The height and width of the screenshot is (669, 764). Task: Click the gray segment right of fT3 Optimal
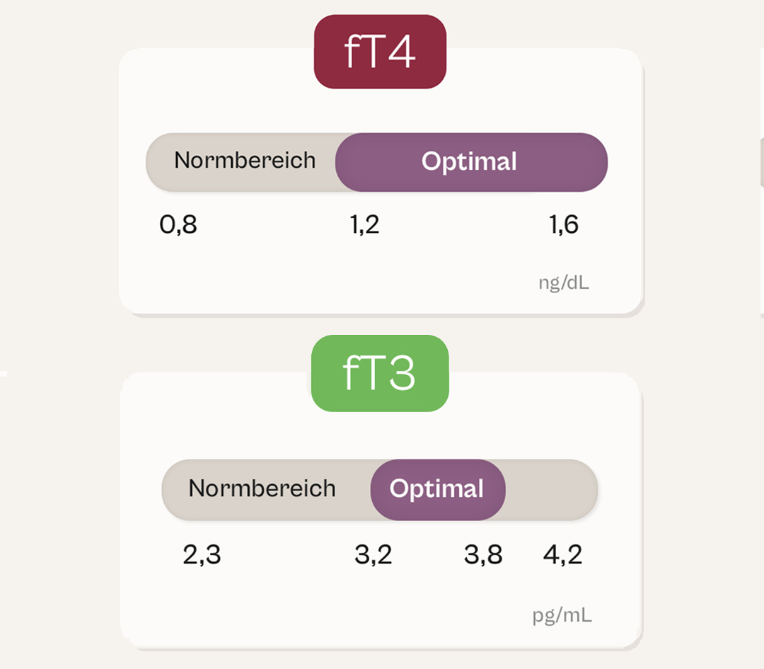coord(552,490)
